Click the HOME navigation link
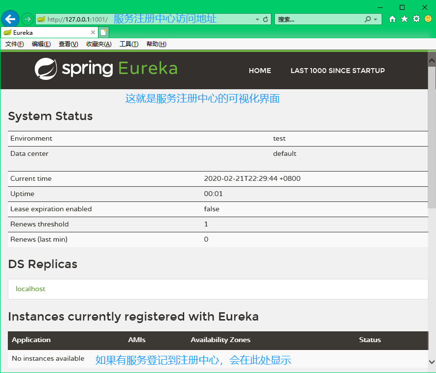 (x=260, y=71)
